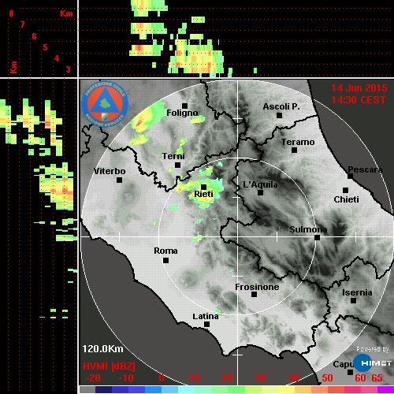Click the Pescara label
This screenshot has height=394, width=394.
tap(365, 169)
